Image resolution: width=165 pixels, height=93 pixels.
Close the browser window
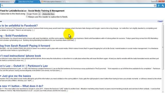[x=161, y=1]
